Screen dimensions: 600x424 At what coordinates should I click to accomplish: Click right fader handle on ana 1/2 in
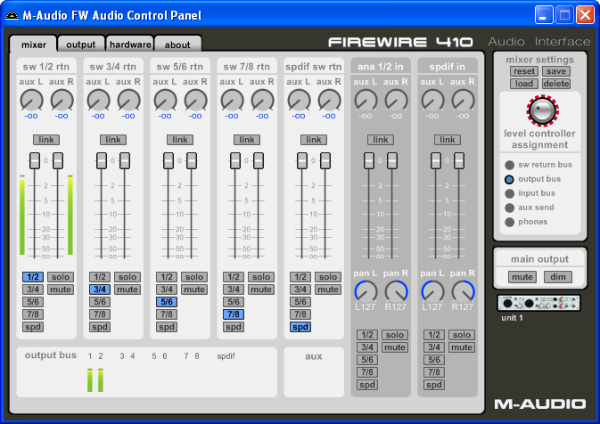point(392,160)
